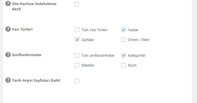Show help tooltip for Sınıflandırmalar
The image size is (197, 103).
point(8,55)
